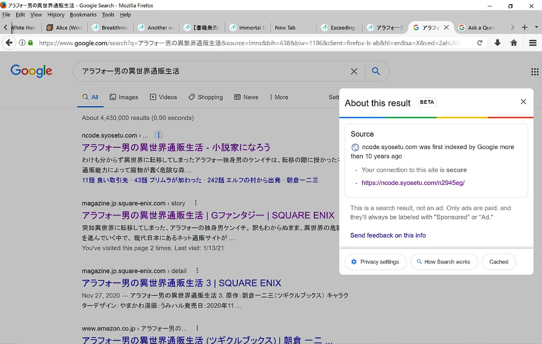The image size is (542, 344).
Task: Open the 小説家になろう result title
Action: click(x=176, y=147)
